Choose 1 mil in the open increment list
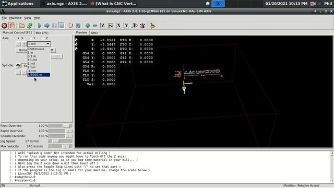 tap(39, 64)
